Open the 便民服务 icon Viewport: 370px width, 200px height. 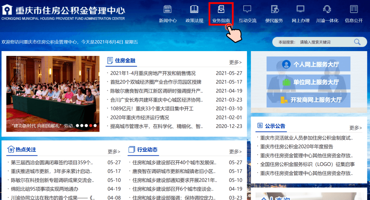point(274,9)
